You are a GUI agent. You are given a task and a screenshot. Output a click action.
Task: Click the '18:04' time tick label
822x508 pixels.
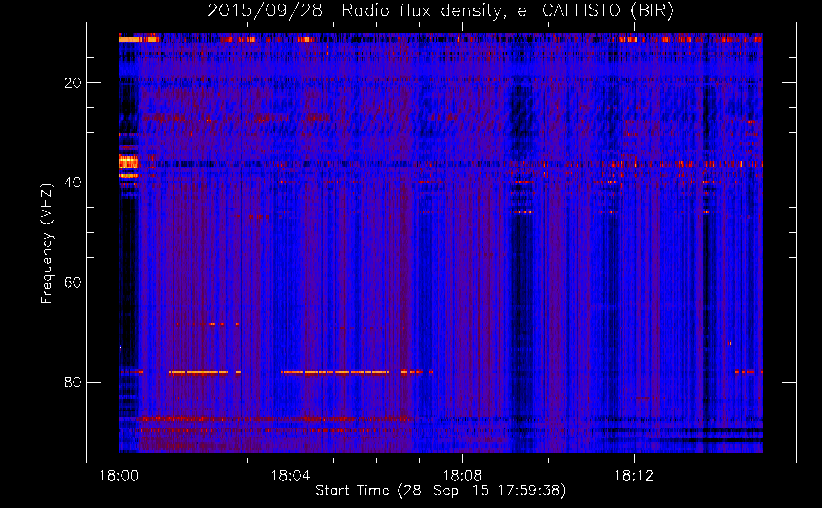pyautogui.click(x=291, y=476)
